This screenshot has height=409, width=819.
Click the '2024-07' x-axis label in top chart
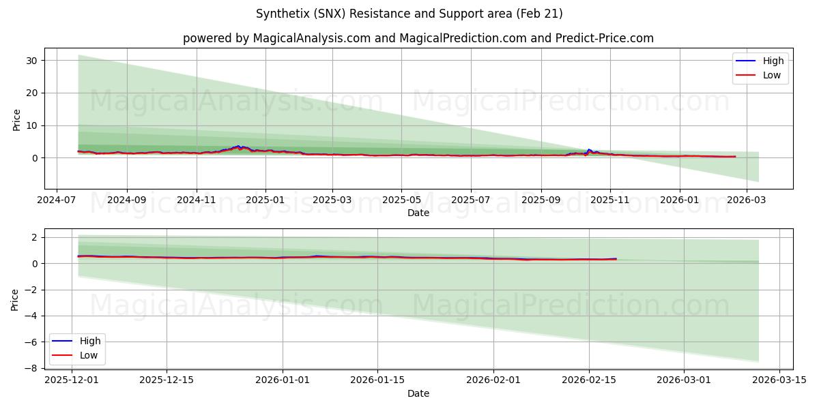click(x=55, y=201)
